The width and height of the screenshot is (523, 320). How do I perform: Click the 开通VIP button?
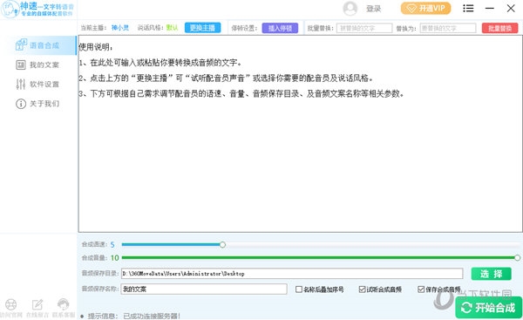pos(425,9)
